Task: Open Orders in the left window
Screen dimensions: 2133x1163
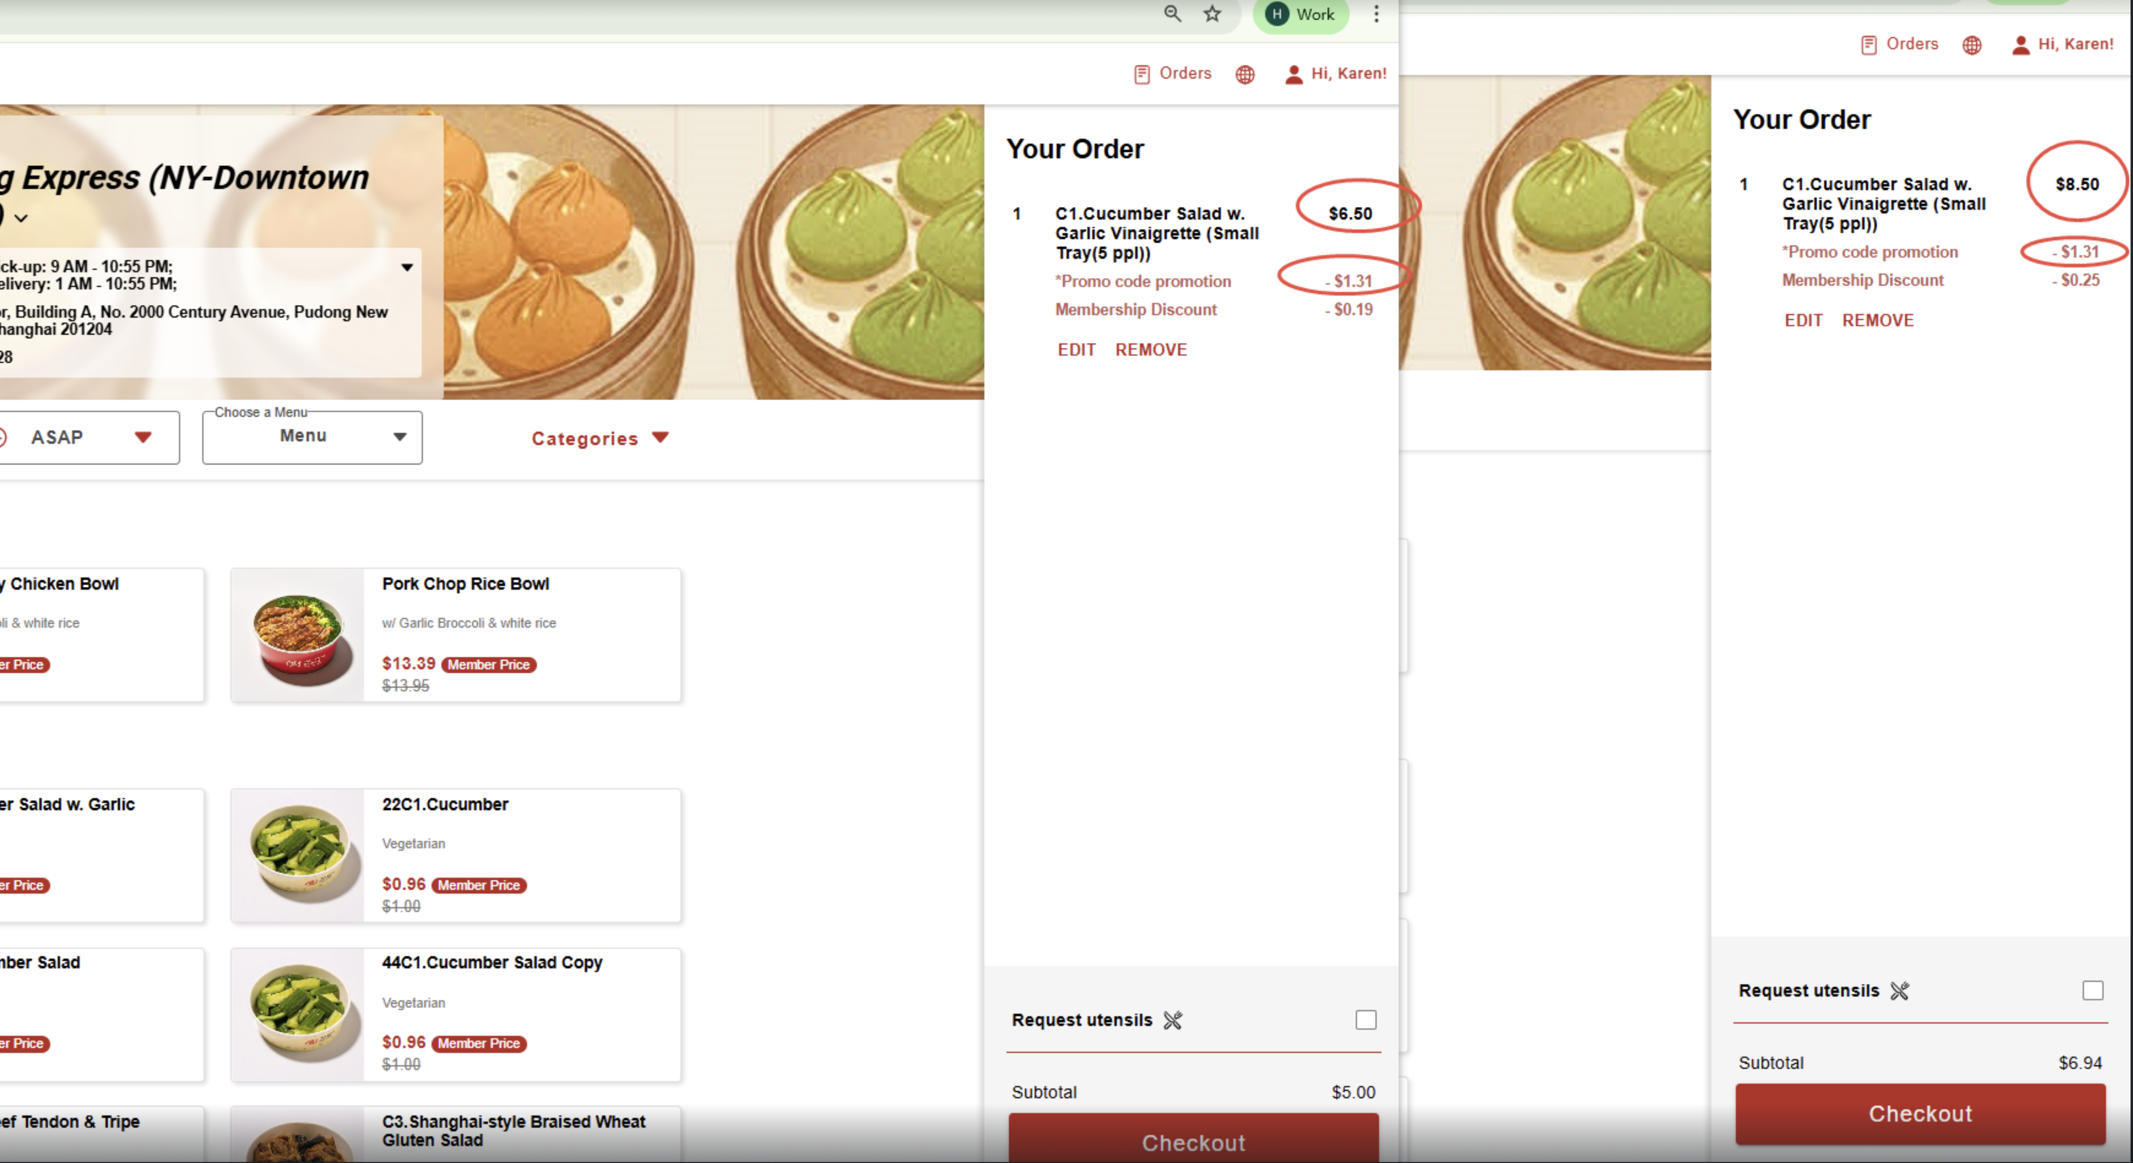Action: pos(1172,74)
